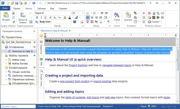Screen dimensions: 180x109
Task: Click the Начать поиск search field
Action: coord(18,106)
